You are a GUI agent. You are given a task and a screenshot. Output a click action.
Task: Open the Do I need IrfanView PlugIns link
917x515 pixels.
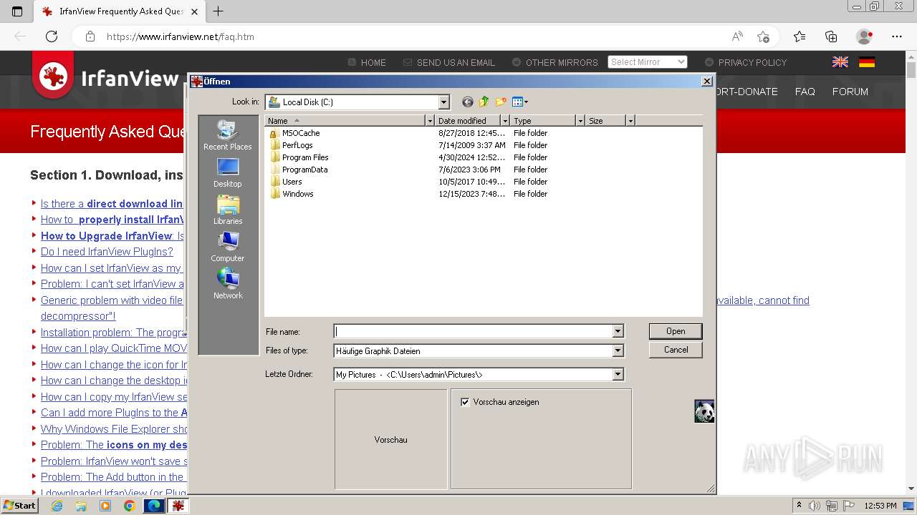(107, 252)
